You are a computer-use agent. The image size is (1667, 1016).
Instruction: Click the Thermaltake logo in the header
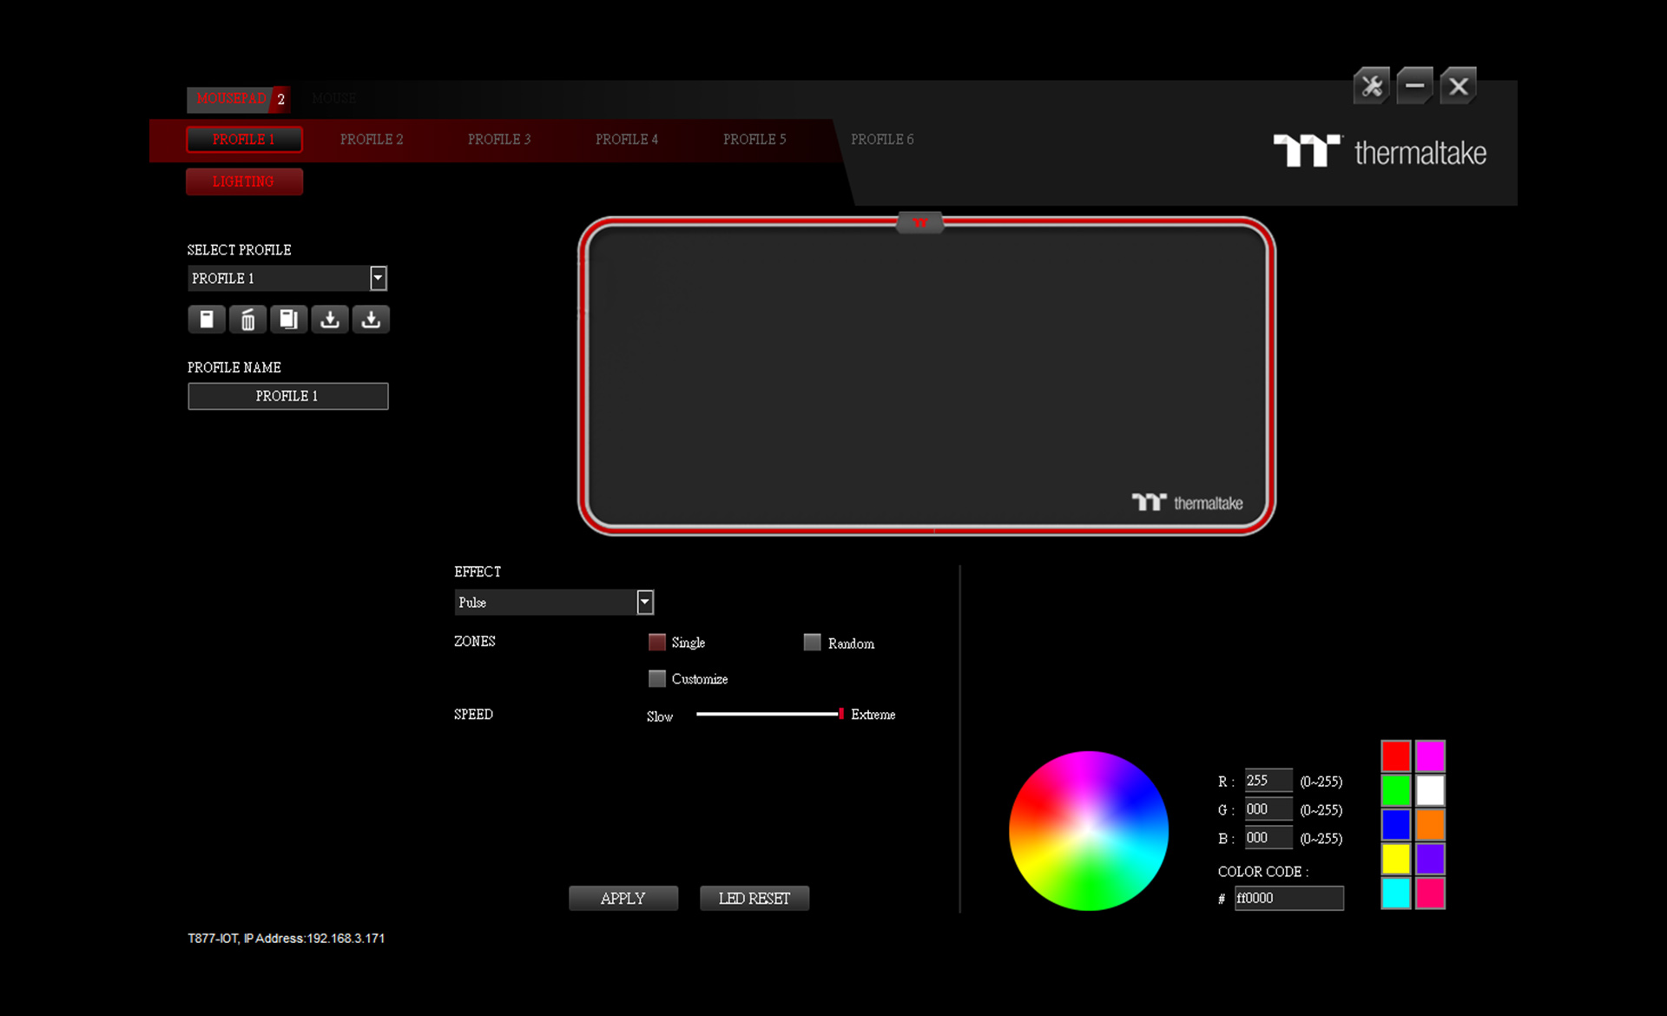coord(1379,152)
